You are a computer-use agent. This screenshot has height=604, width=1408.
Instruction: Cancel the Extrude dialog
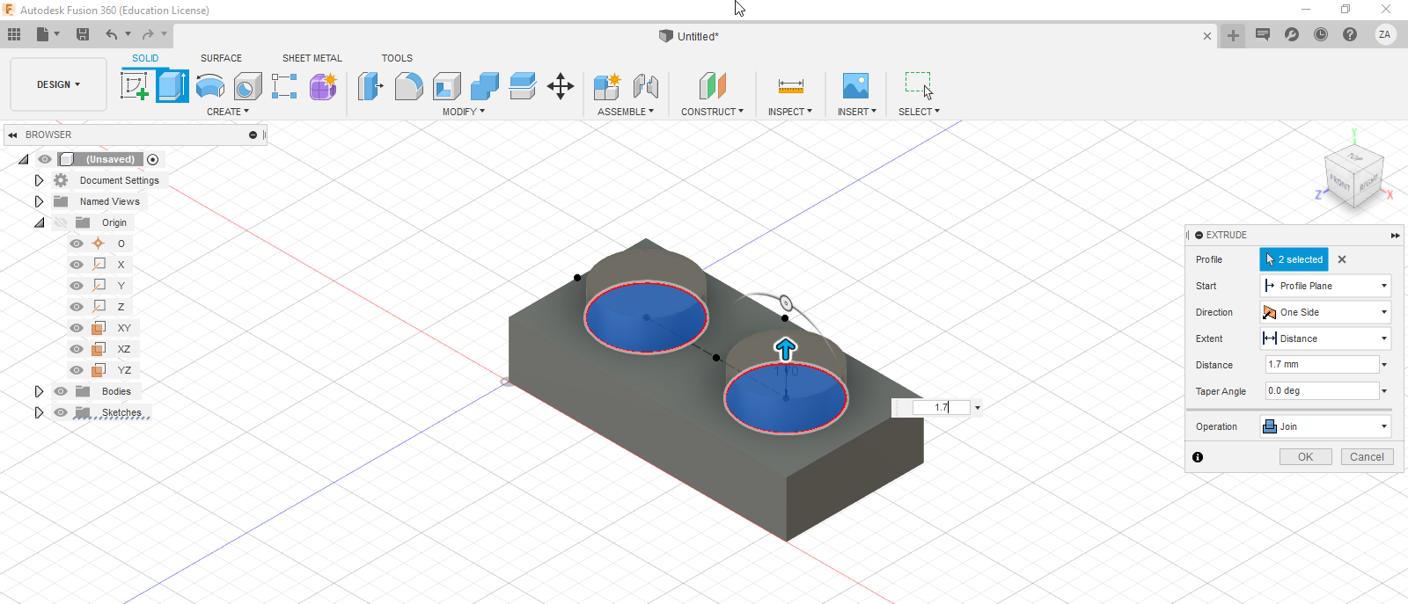tap(1367, 457)
